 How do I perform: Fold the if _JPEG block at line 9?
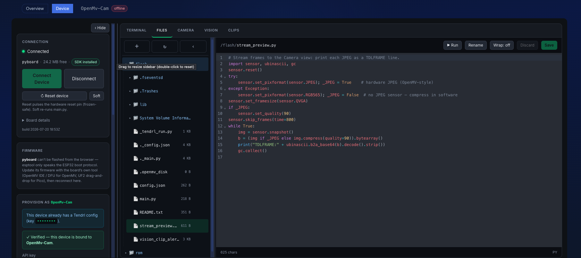(225, 108)
